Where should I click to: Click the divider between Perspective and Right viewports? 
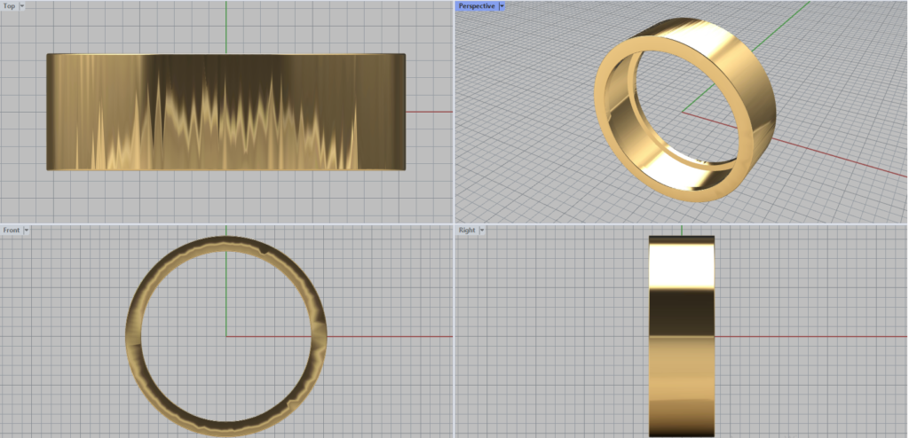click(x=681, y=223)
